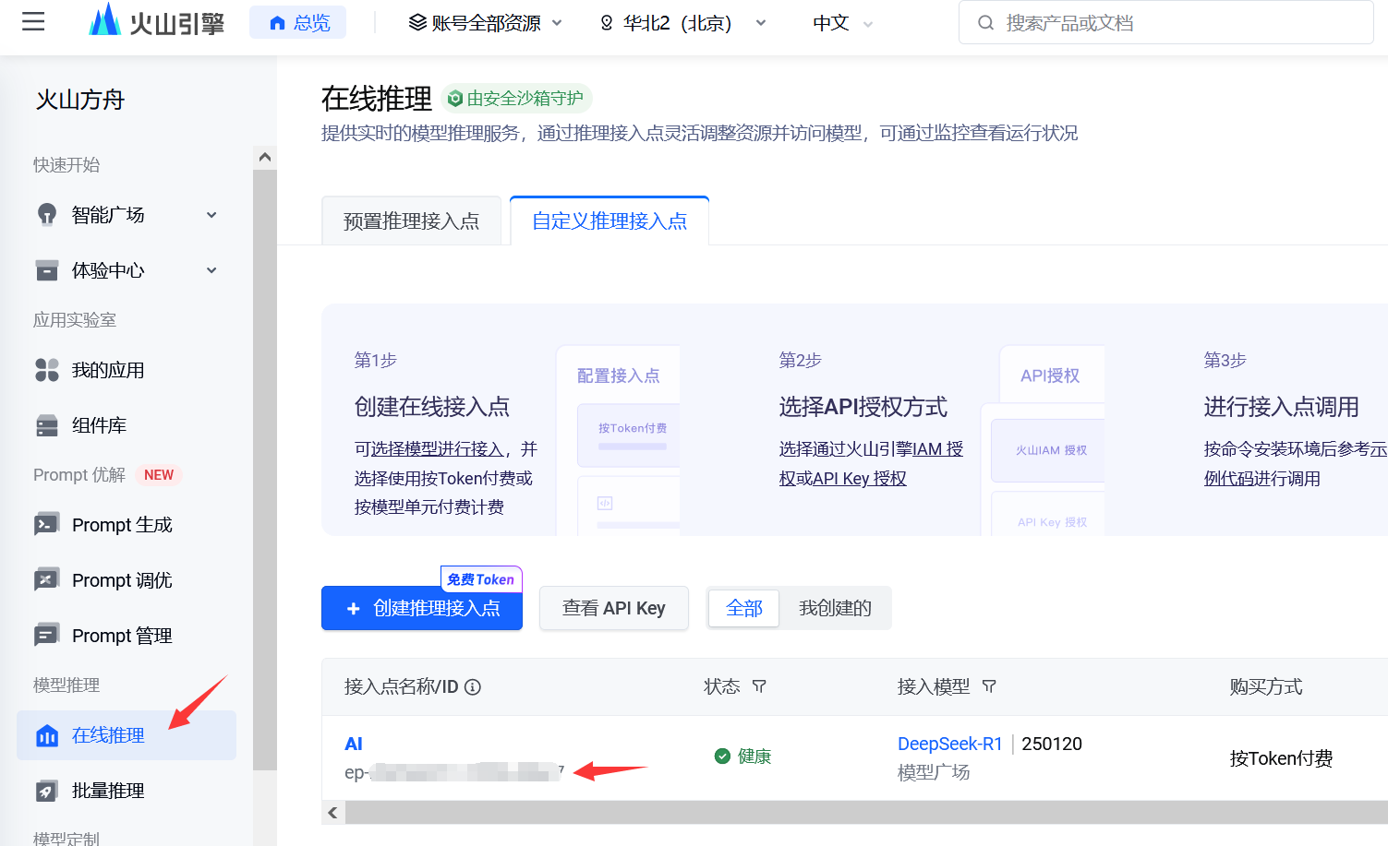Screen dimensions: 1388x846
Task: Select the 我创建的 filter toggle
Action: coord(836,608)
